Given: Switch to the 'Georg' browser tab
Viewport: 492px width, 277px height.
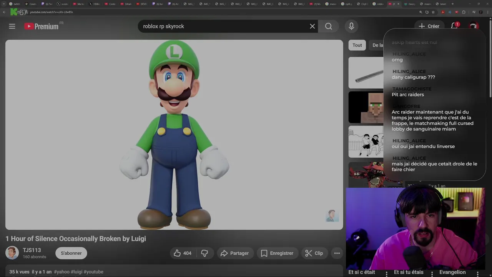Looking at the screenshot, I should [411, 4].
